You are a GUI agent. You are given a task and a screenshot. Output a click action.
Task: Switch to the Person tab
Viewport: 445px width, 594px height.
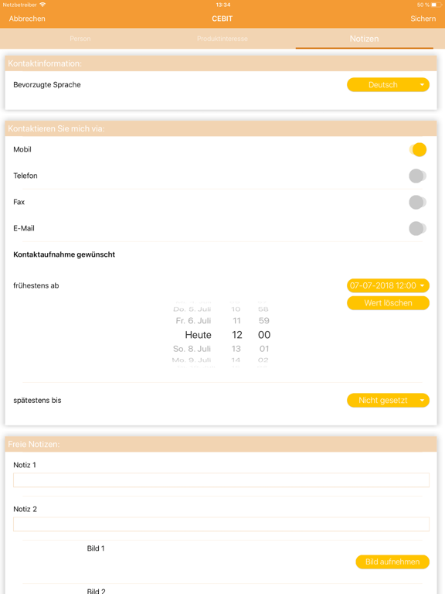point(80,39)
